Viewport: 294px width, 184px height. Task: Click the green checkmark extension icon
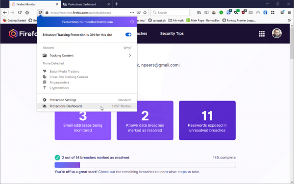[x=221, y=13]
